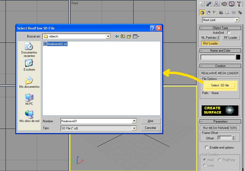Select the Systems gears category icon
The height and width of the screenshot is (171, 245).
(240, 13)
